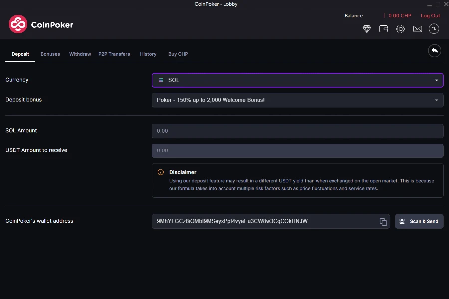Copy the wallet address using the copy icon

pos(383,221)
